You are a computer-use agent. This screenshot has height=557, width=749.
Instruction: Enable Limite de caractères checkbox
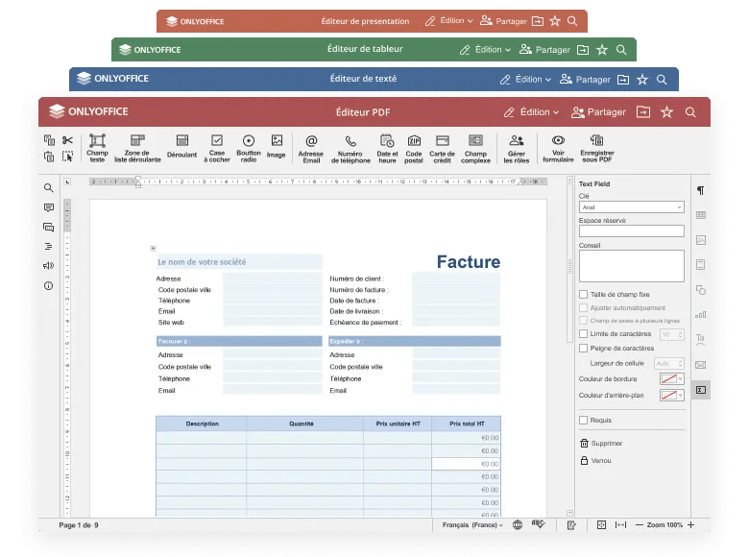[583, 333]
